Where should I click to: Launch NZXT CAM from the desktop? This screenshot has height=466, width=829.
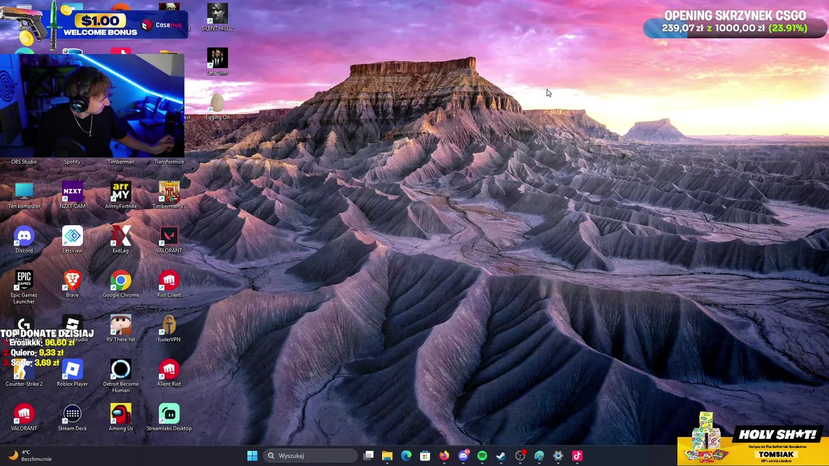[73, 195]
